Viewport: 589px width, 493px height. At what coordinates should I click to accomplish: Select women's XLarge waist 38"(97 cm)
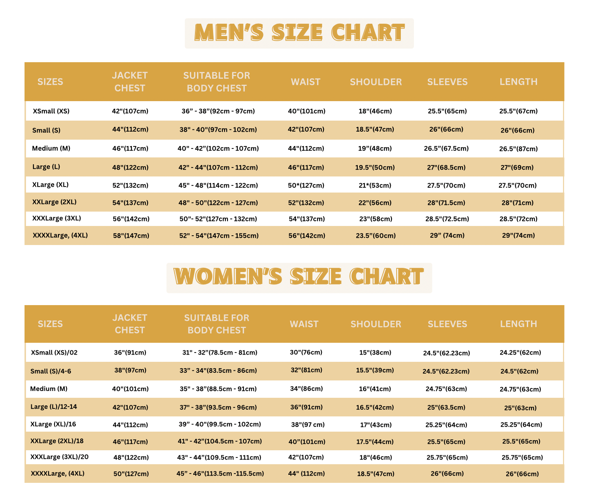tap(308, 424)
